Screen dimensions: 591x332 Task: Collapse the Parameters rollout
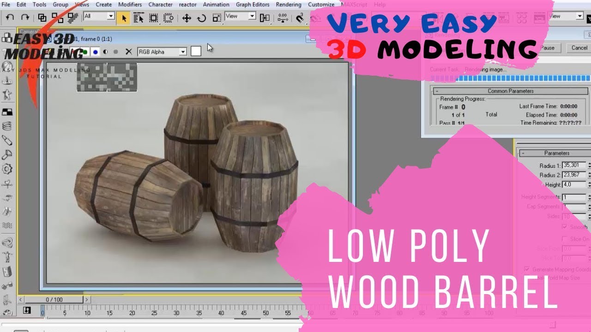click(x=523, y=153)
